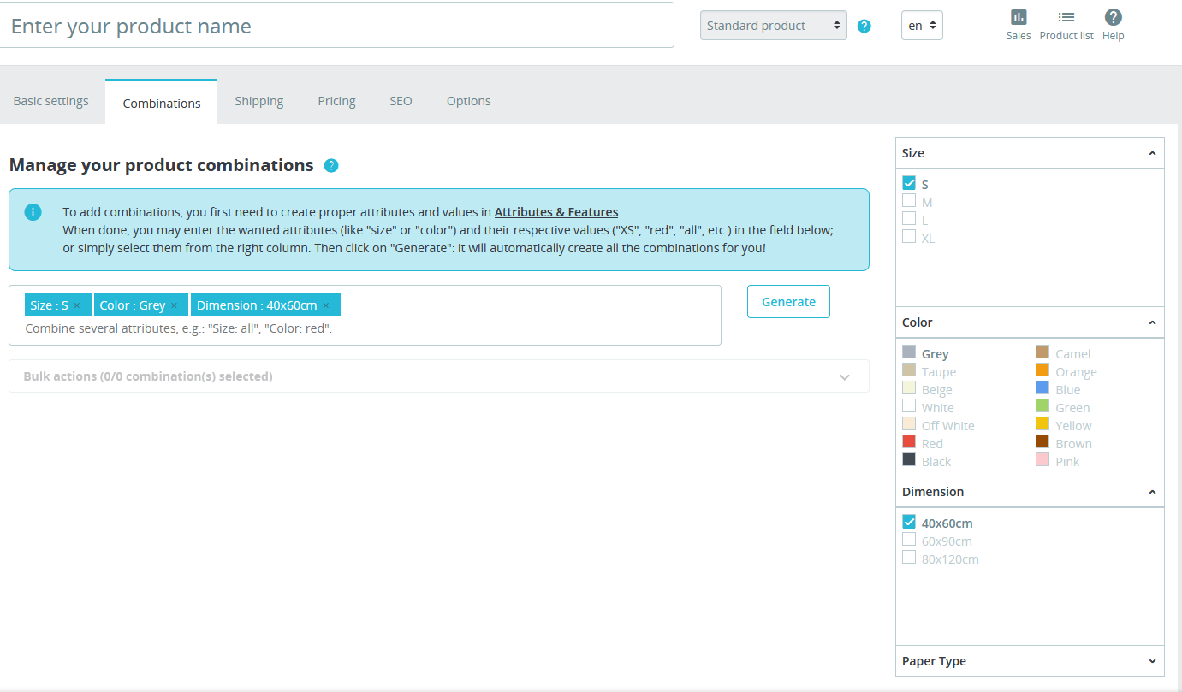
Task: Remove the Color : Grey tag
Action: [175, 305]
